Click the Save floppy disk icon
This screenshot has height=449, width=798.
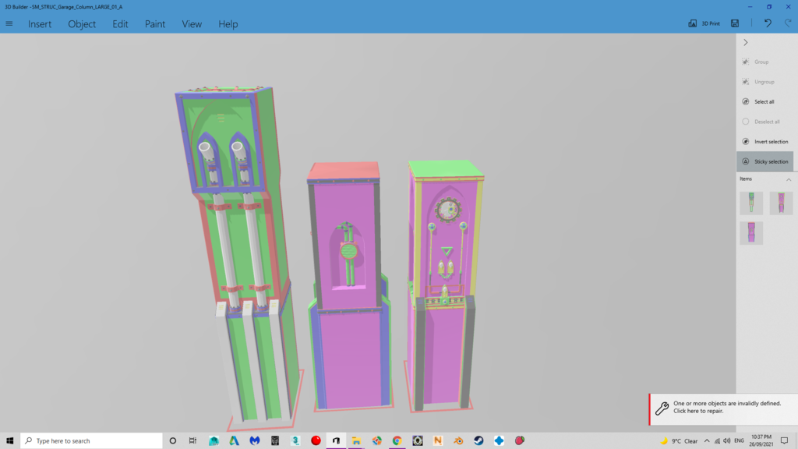[x=735, y=24]
